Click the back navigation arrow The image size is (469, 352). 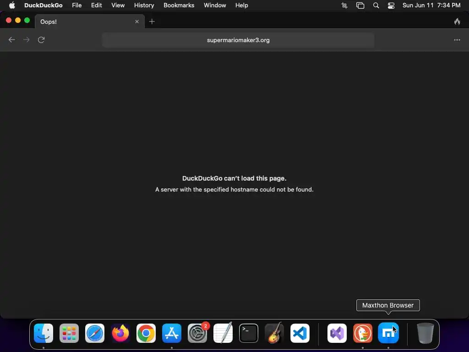coord(11,40)
